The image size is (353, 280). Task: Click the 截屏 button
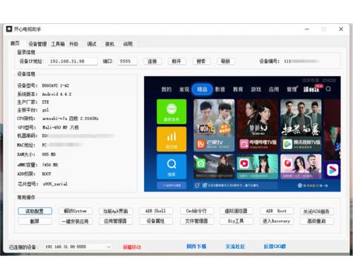coord(35,221)
